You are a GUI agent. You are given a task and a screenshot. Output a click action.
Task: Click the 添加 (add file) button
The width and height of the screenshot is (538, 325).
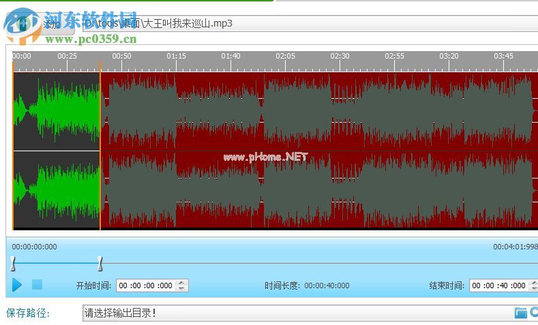coord(41,24)
